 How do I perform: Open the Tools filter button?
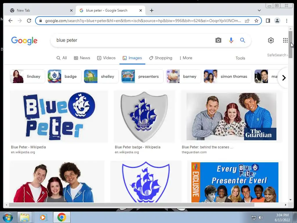click(240, 58)
